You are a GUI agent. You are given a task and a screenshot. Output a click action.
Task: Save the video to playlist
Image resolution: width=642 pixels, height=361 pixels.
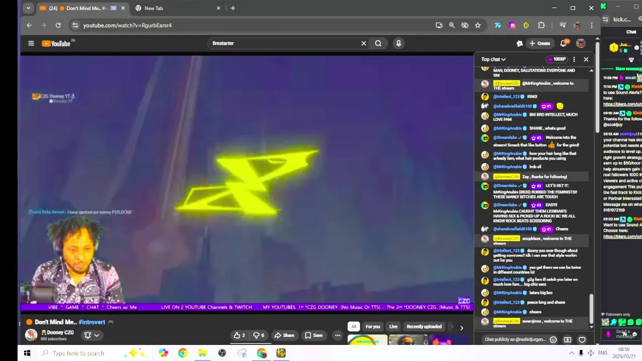tap(314, 335)
